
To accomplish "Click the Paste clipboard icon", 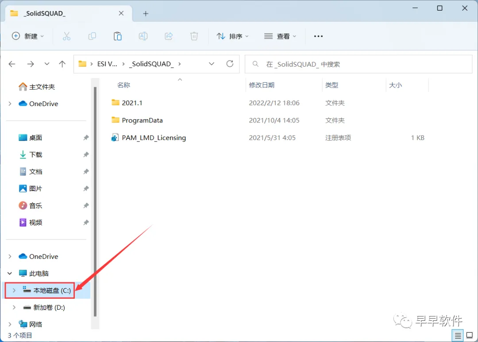I will 117,36.
